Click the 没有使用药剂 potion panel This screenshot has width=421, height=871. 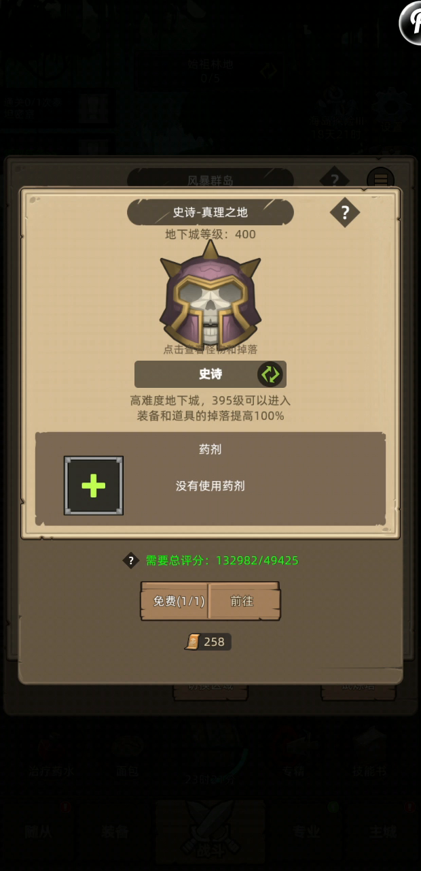(210, 479)
